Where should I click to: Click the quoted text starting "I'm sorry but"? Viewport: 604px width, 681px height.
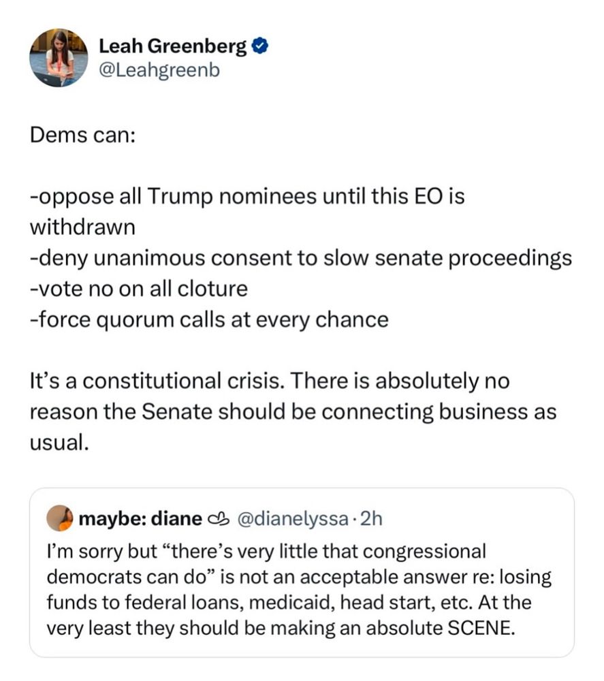point(266,549)
